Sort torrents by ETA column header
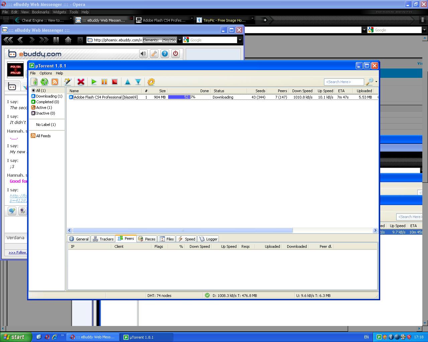428x342 pixels. [344, 91]
